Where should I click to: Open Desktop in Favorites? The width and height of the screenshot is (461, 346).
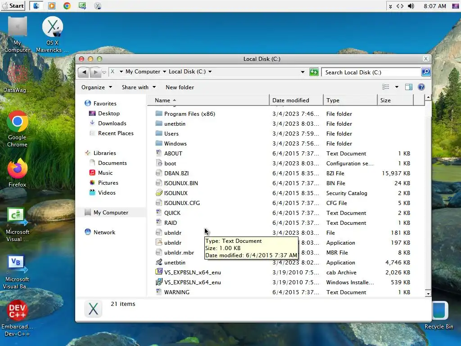pyautogui.click(x=109, y=114)
